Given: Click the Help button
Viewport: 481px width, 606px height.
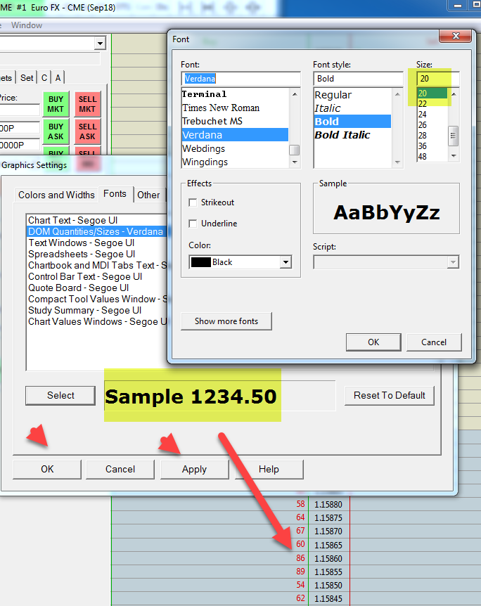Looking at the screenshot, I should point(269,469).
